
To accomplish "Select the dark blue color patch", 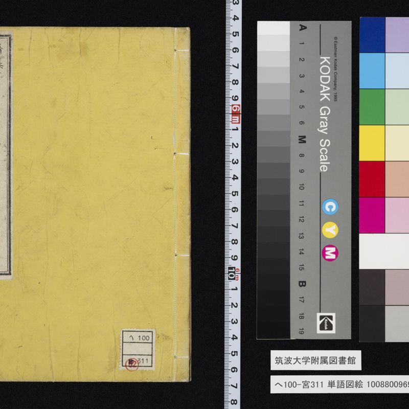I will click(x=372, y=35).
